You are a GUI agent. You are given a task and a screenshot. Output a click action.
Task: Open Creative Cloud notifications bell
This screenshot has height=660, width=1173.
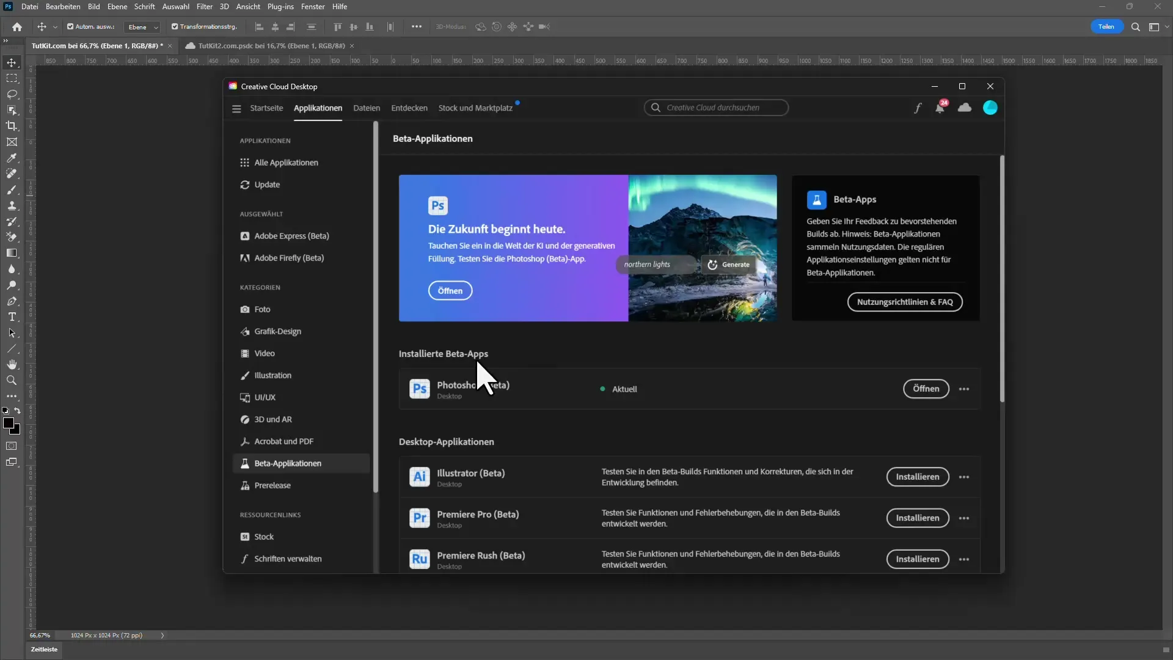[x=940, y=108]
